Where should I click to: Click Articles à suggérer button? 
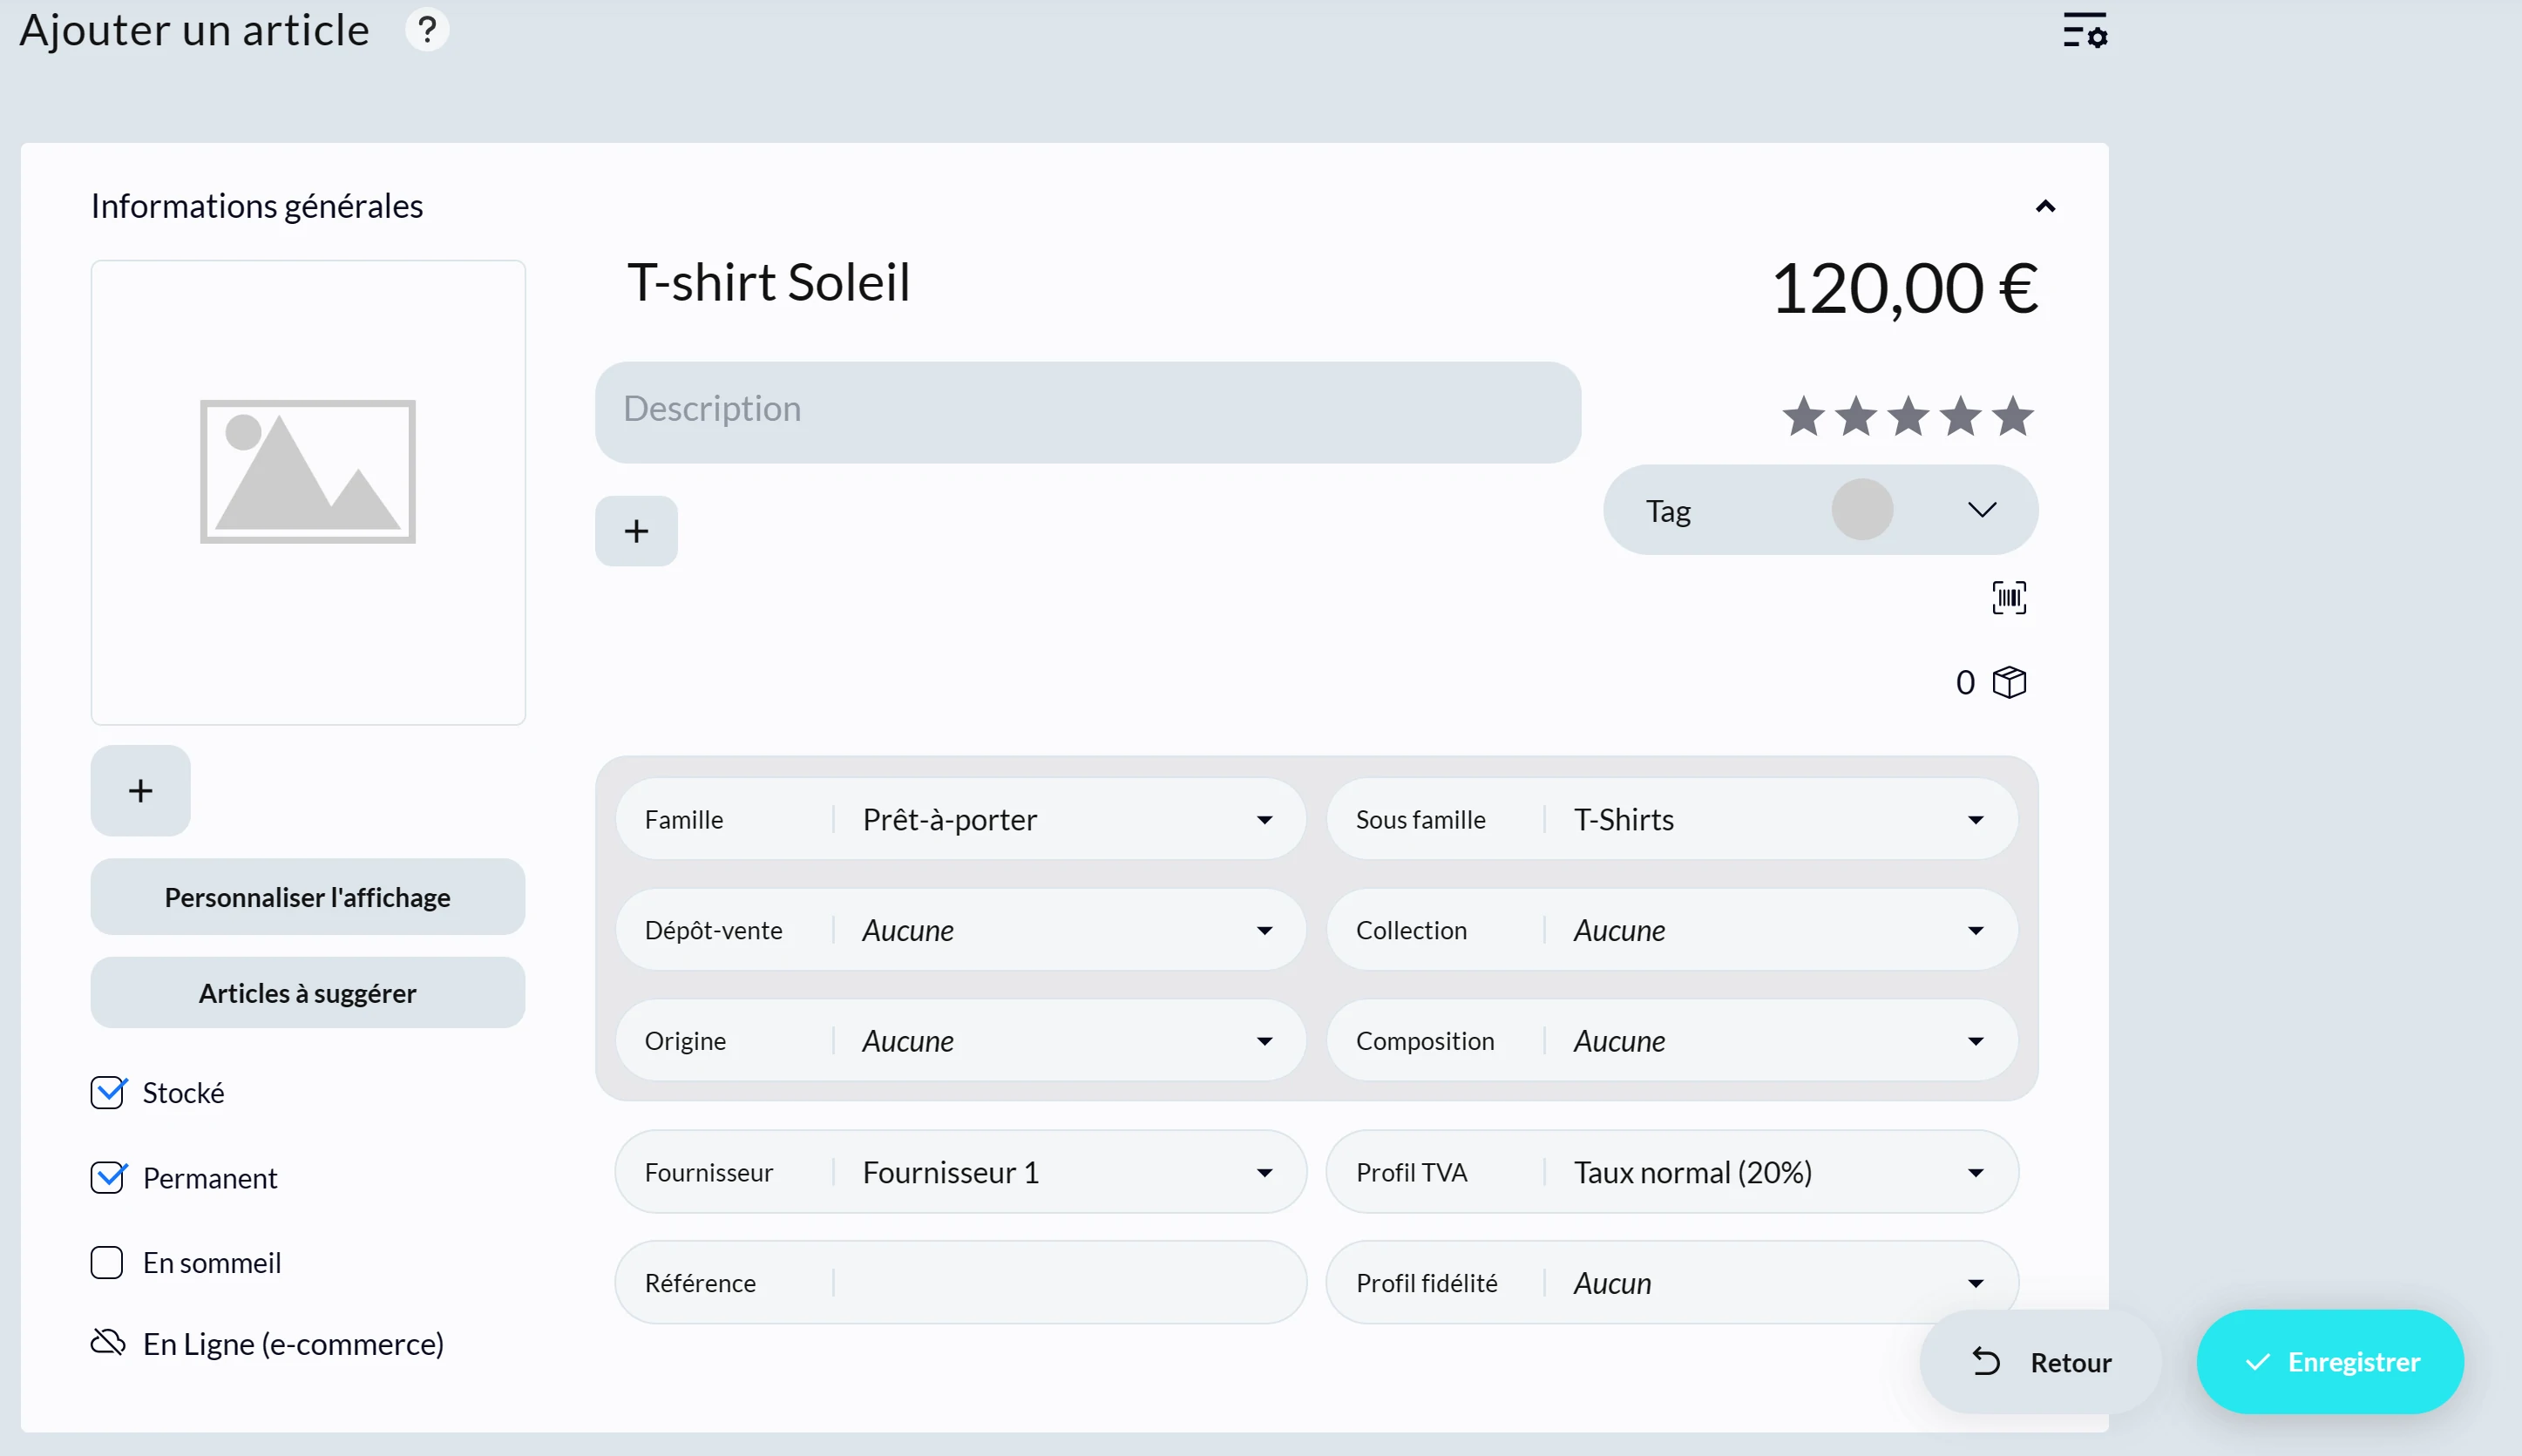point(308,993)
